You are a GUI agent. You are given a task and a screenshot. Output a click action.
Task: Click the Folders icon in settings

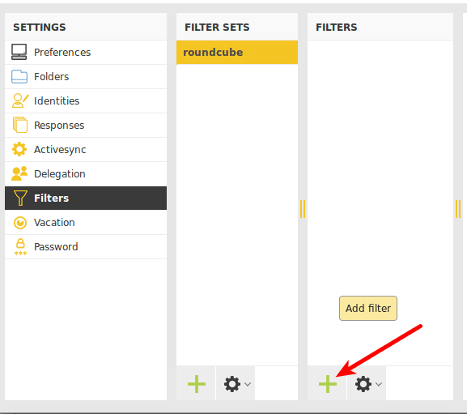point(19,76)
